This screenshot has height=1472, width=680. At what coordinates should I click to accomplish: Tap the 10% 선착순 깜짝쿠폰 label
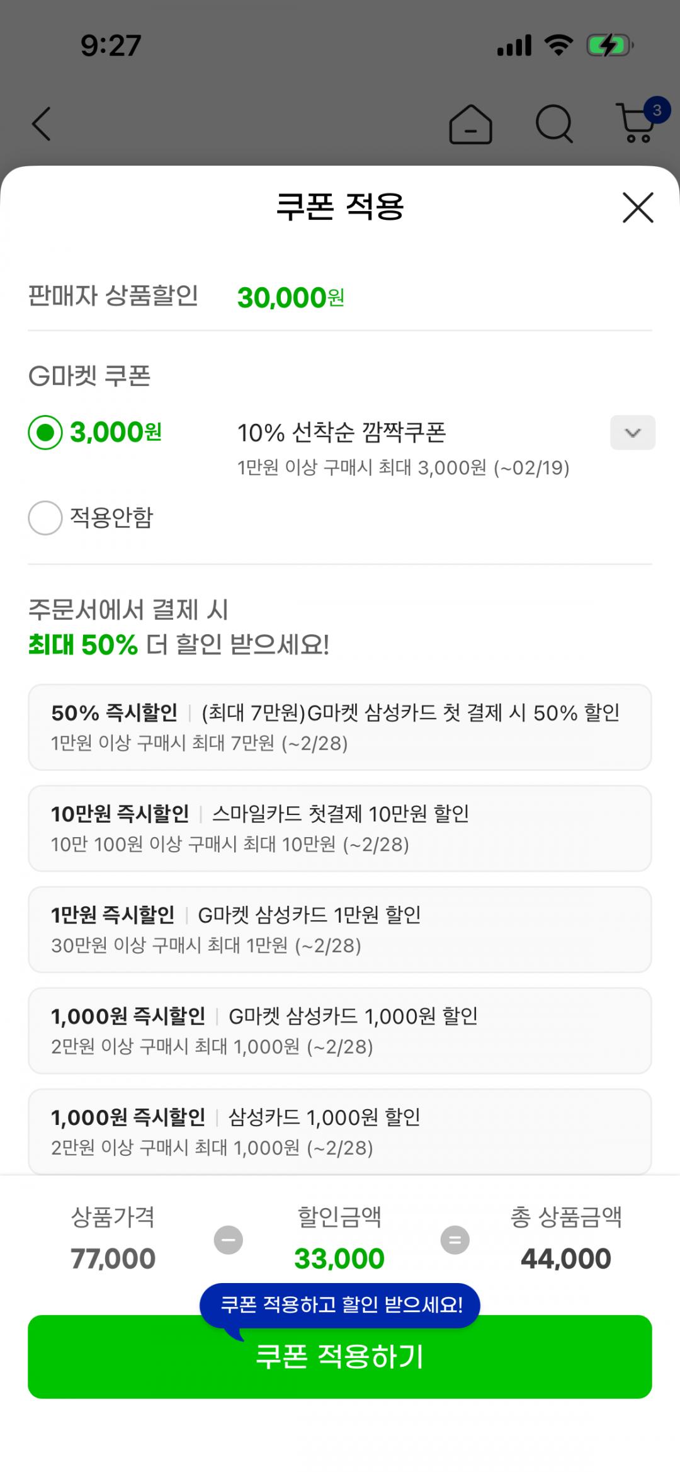pos(341,433)
